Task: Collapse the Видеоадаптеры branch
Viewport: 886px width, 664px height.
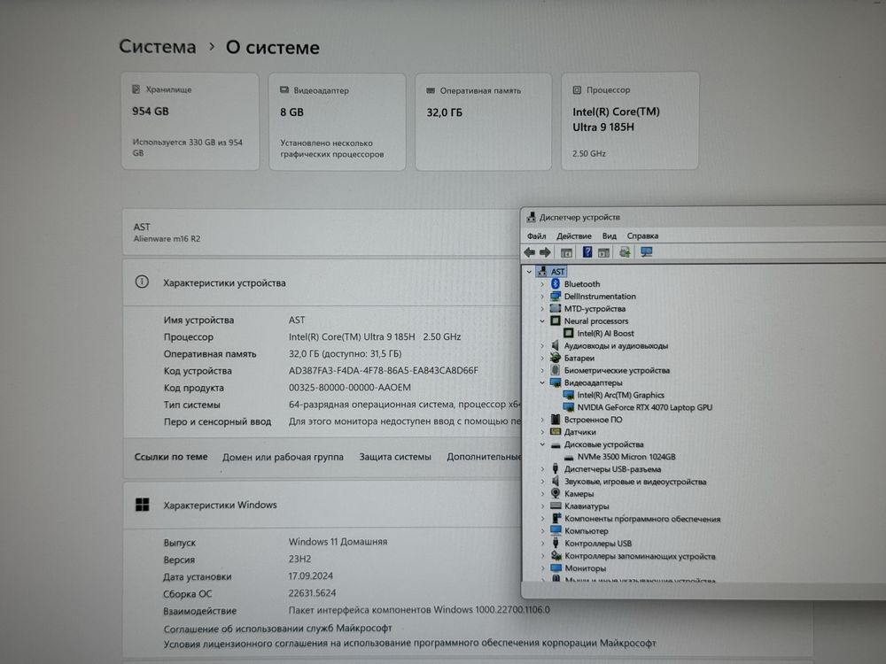Action: point(542,382)
